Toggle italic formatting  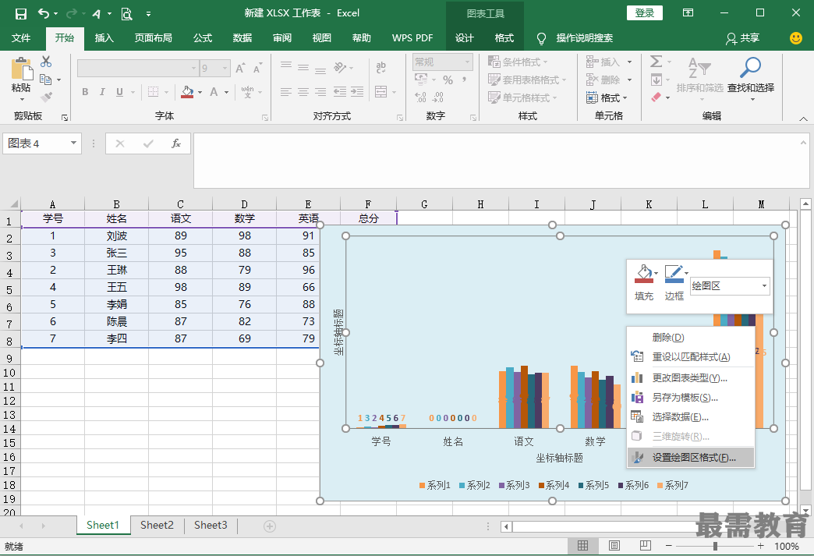click(102, 92)
